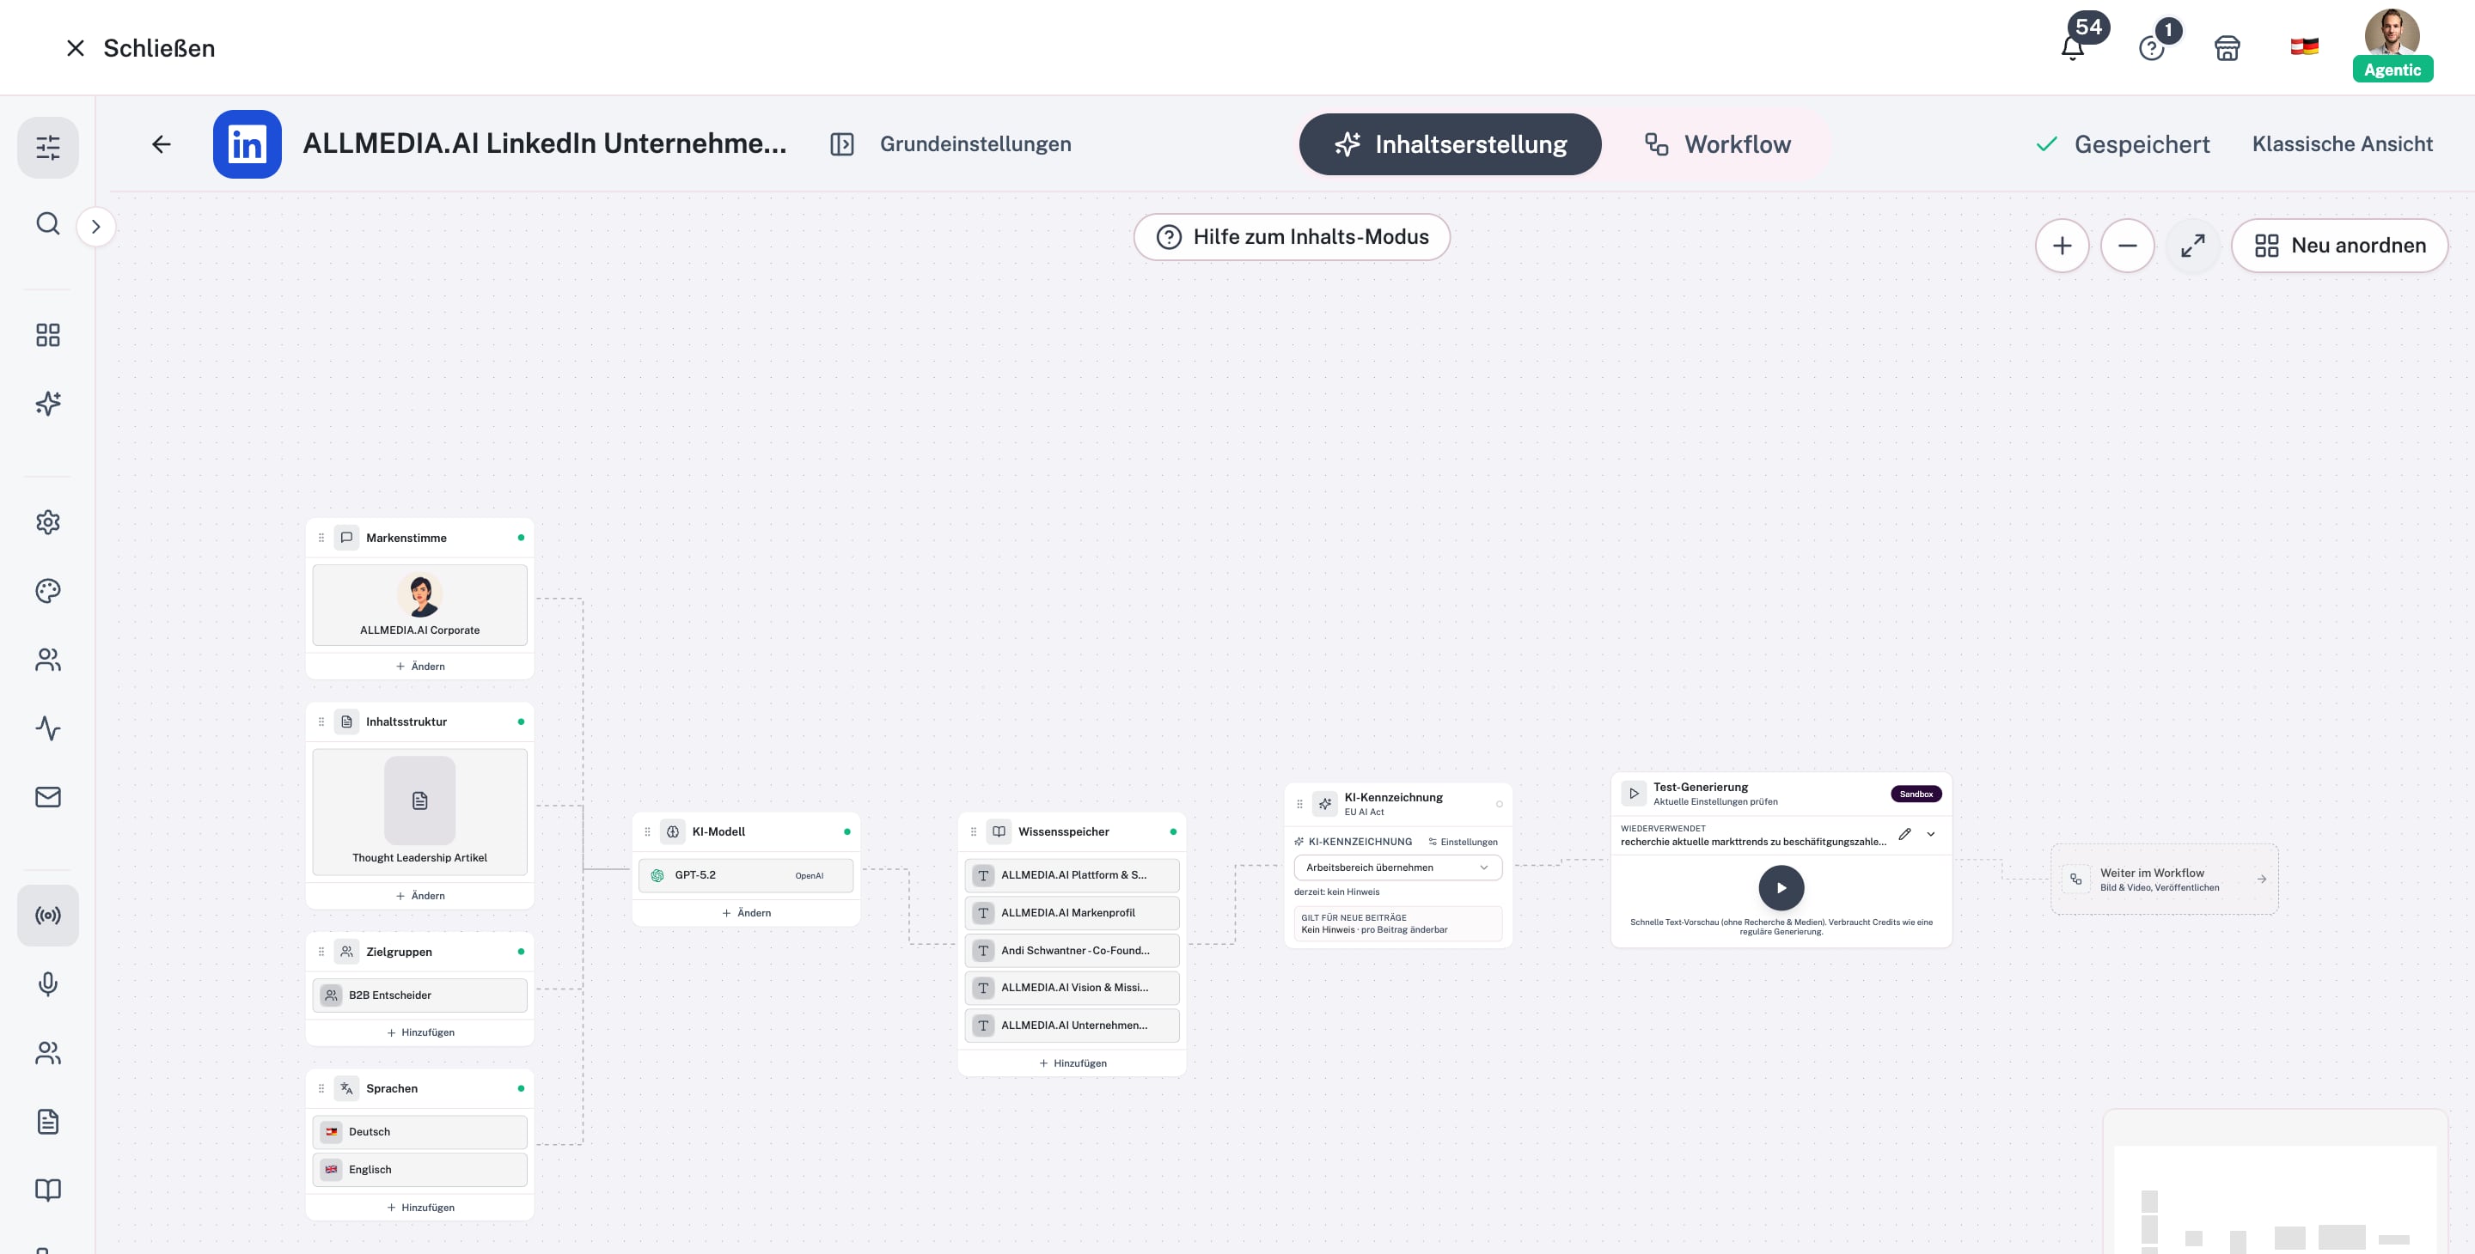Click Ändern under Markenstimme

[420, 667]
